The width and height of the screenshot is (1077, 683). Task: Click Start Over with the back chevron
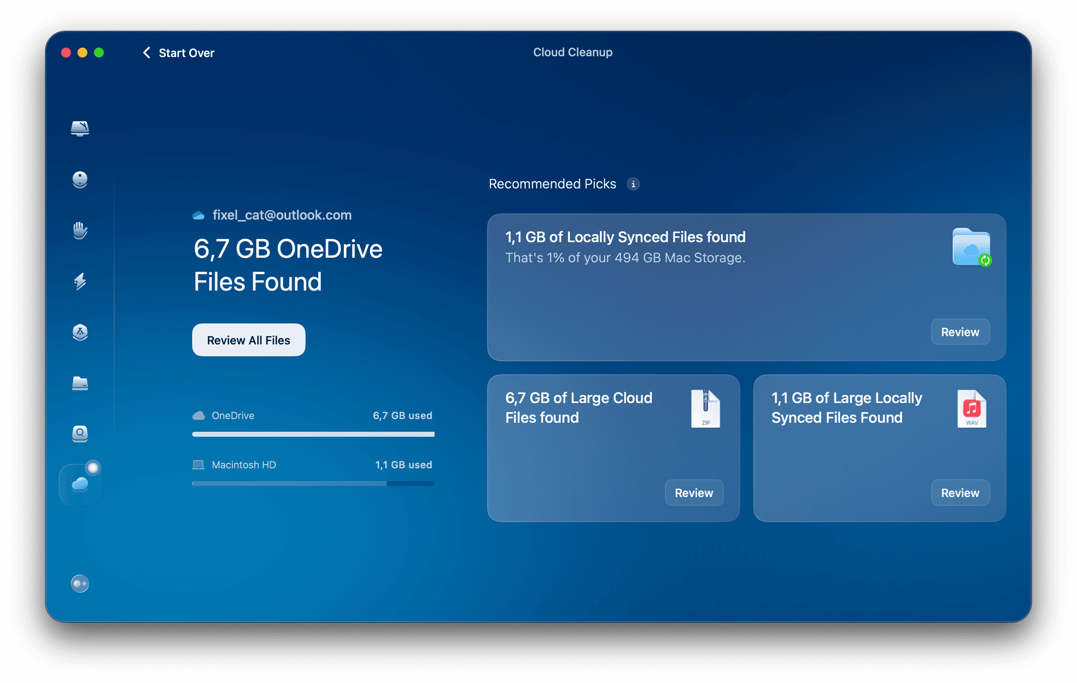(178, 53)
